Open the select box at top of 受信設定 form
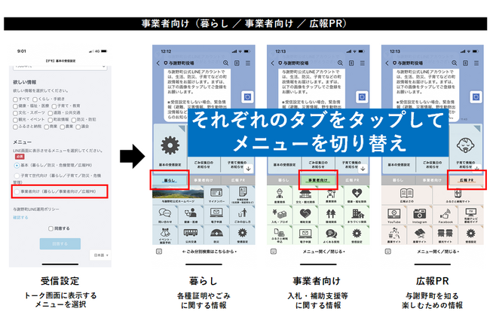 60,67
